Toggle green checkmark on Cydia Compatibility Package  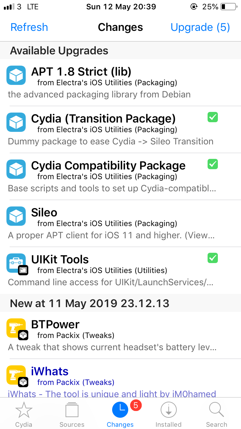(212, 164)
